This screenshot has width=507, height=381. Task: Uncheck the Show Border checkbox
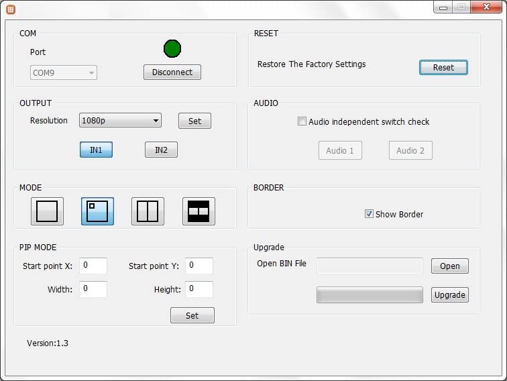click(369, 214)
